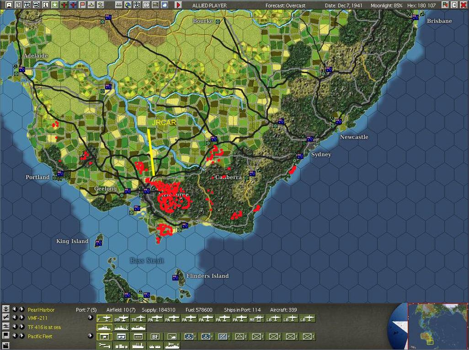Select the artillery gun unit icon
469x350 pixels.
172,337
